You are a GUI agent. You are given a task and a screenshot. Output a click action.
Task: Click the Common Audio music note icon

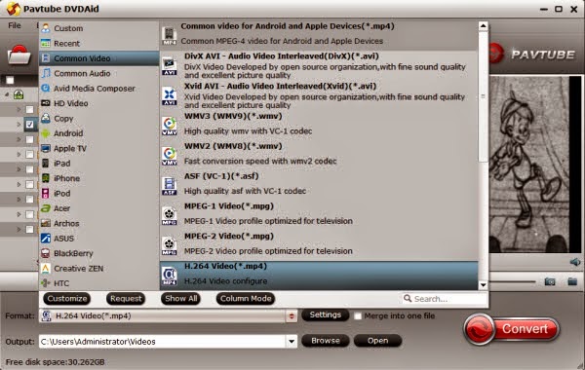coord(46,73)
